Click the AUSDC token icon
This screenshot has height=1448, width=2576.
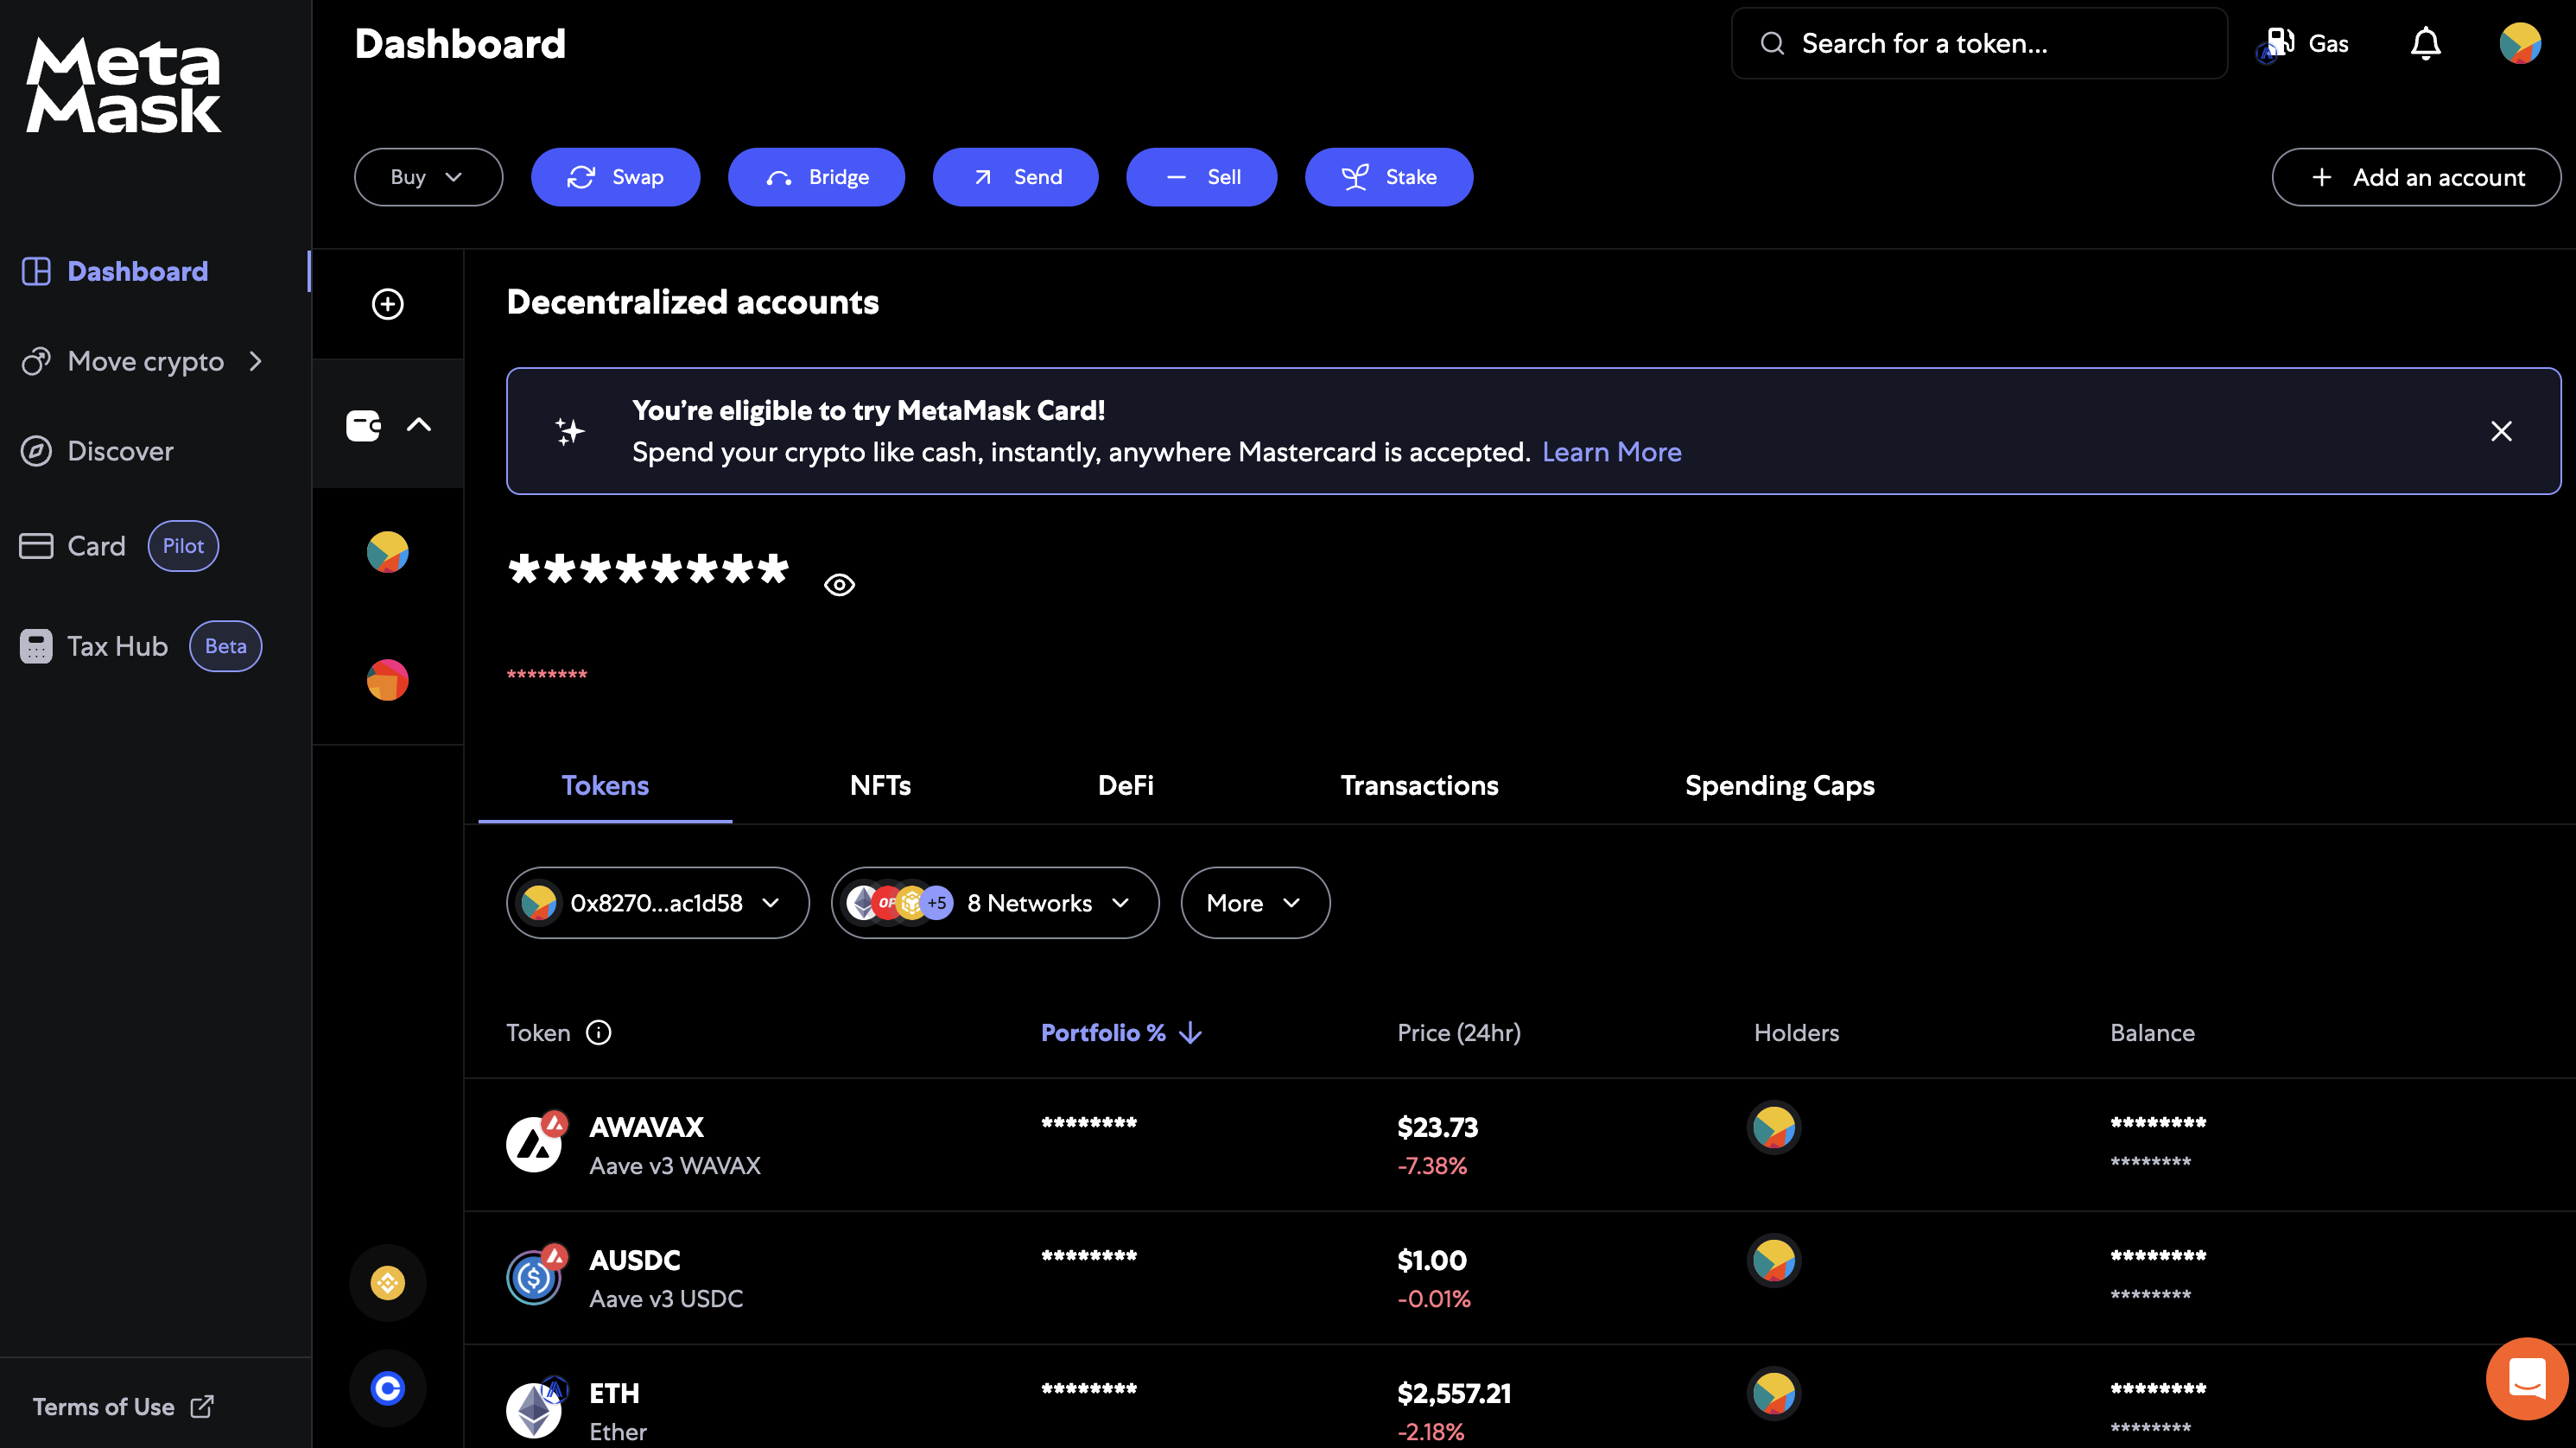click(535, 1275)
